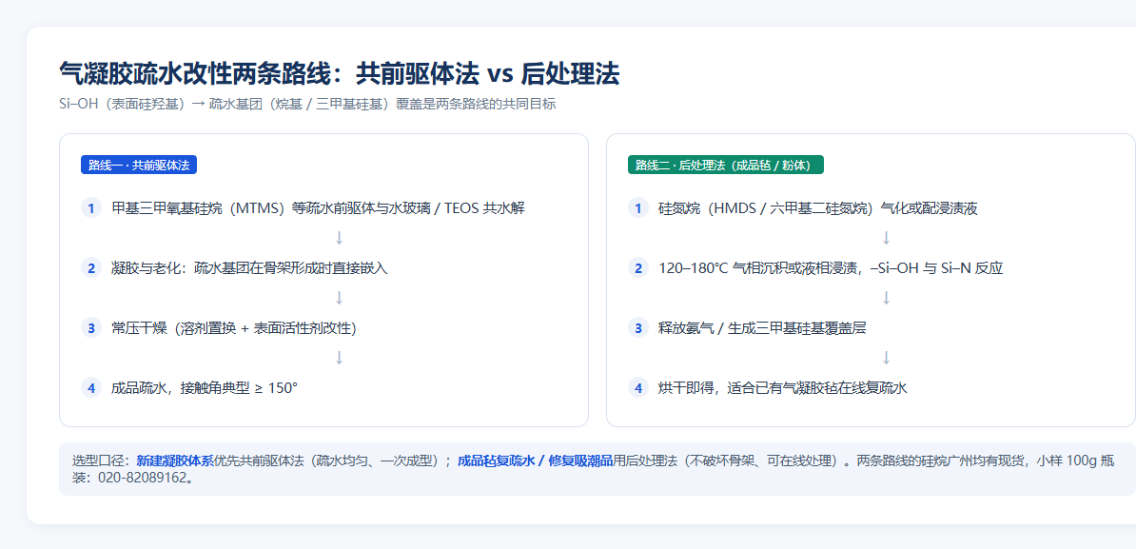This screenshot has width=1136, height=549.
Task: Click the bold blue text 新建凝胶体系
Action: pyautogui.click(x=175, y=461)
